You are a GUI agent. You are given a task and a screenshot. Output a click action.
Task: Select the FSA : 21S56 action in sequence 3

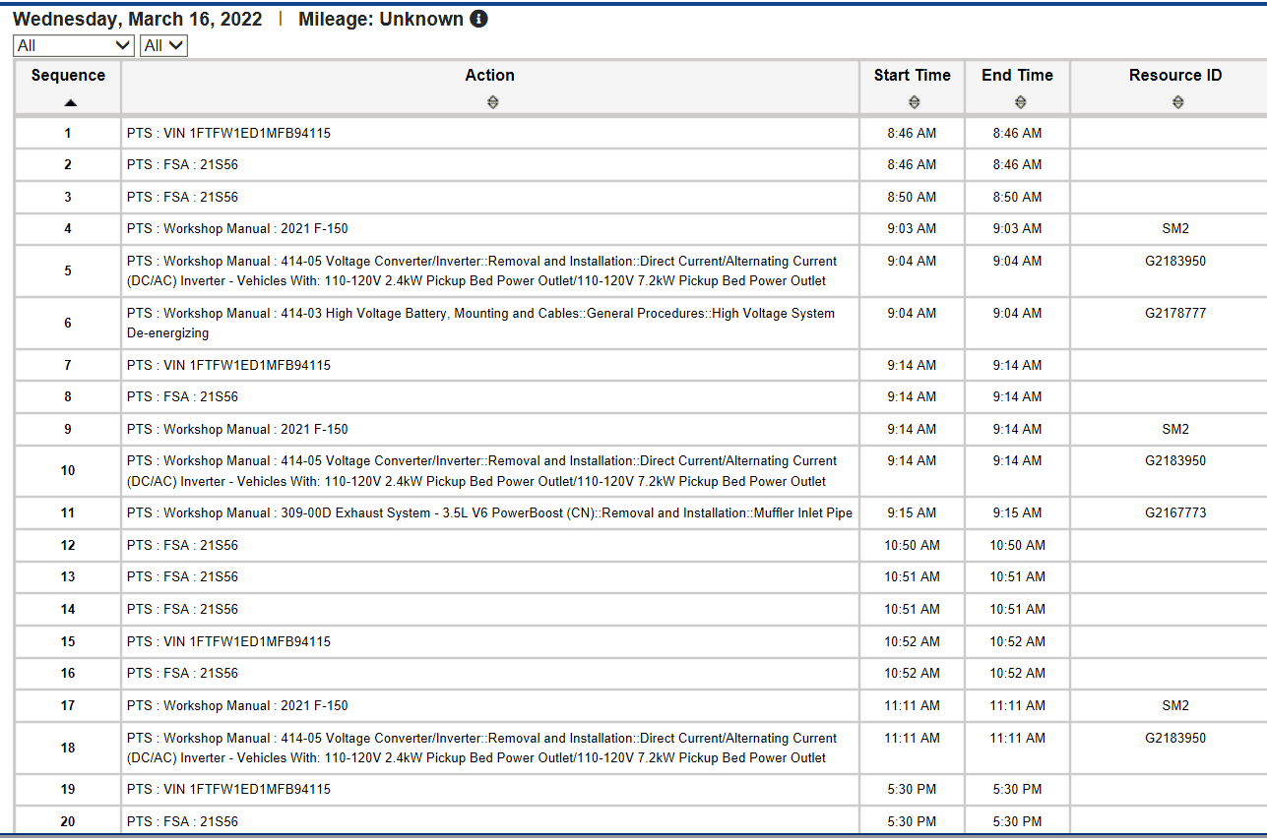(x=182, y=197)
